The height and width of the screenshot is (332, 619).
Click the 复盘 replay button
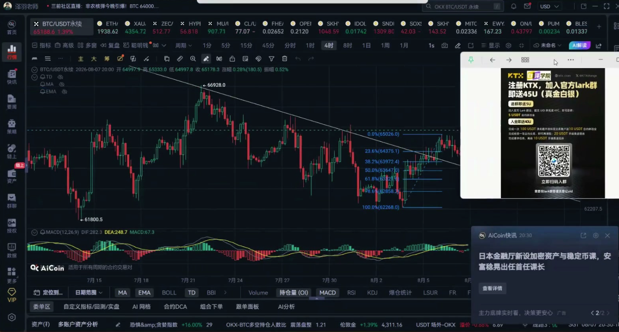[x=110, y=46]
